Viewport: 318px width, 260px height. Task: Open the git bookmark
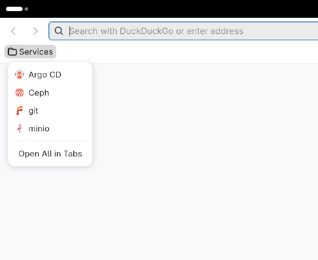coord(50,111)
